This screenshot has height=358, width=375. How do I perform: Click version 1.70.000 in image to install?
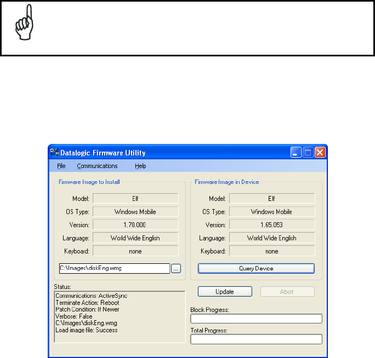(x=135, y=225)
